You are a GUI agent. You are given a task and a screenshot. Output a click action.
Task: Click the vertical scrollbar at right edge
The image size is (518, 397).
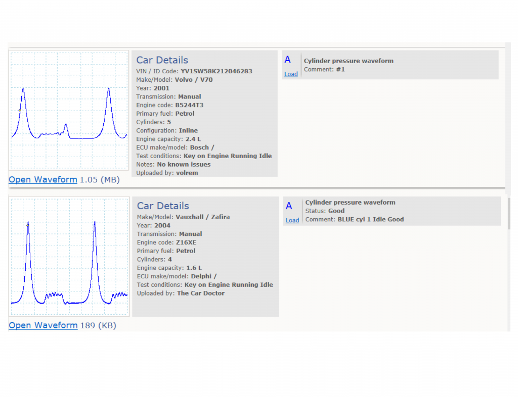pyautogui.click(x=509, y=214)
